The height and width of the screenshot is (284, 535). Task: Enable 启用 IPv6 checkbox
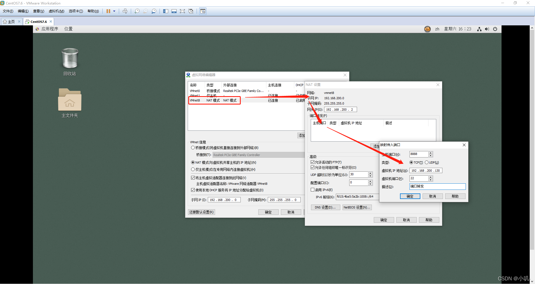click(x=313, y=190)
